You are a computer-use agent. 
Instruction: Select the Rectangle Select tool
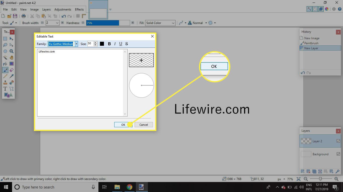(5, 38)
